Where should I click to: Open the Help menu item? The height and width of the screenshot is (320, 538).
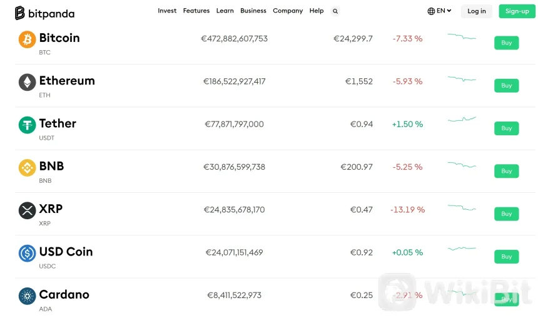click(x=317, y=11)
